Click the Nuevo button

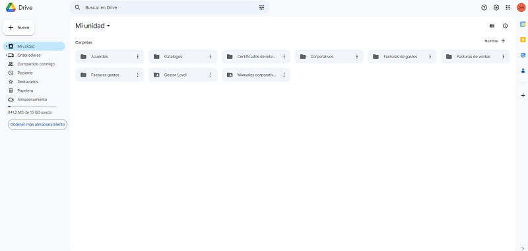19,27
